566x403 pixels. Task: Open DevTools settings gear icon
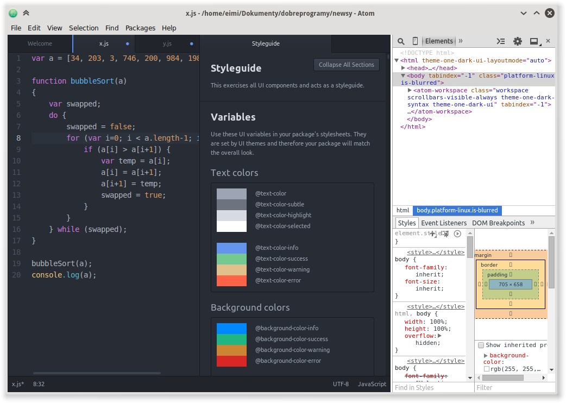coord(518,41)
